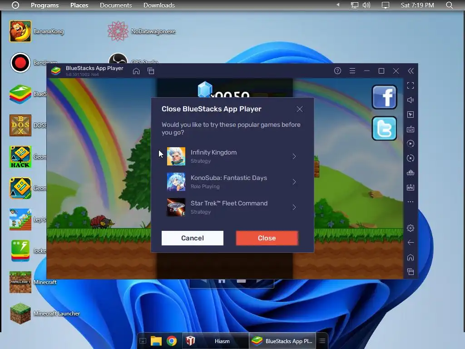Click the network icon in top bar
Screen dimensions: 465x349
tap(354, 5)
